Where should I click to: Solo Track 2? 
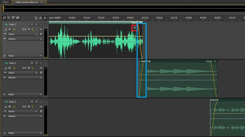click(x=36, y=63)
